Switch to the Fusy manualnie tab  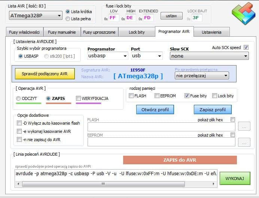pyautogui.click(x=62, y=32)
